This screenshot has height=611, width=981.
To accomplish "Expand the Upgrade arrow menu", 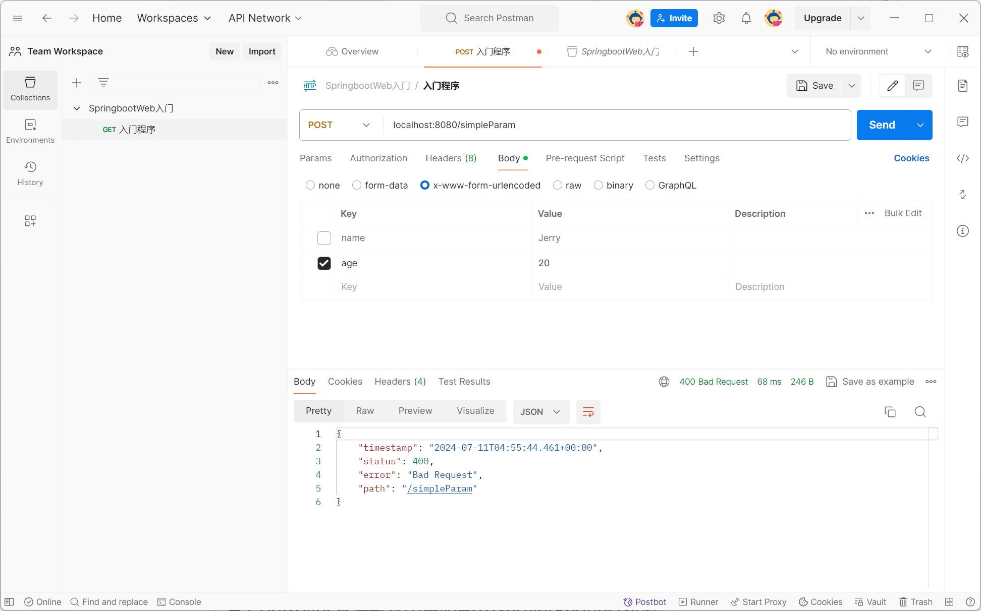I will pos(861,18).
